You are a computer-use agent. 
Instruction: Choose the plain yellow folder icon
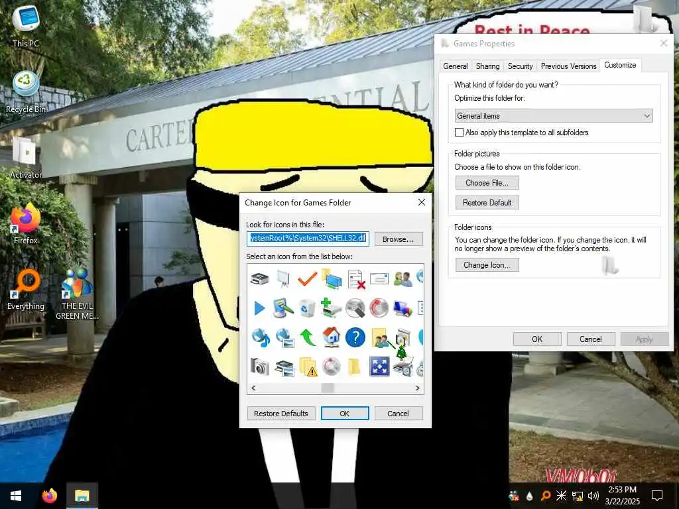coord(355,367)
